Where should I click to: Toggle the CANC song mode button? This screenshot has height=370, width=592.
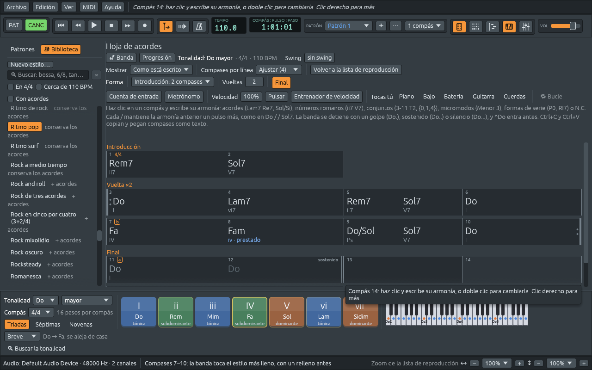pos(36,25)
